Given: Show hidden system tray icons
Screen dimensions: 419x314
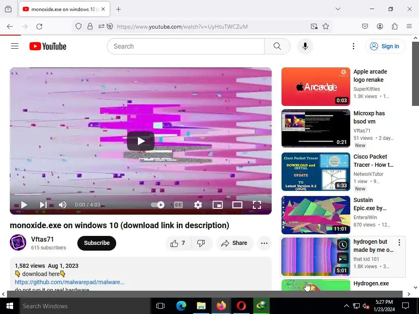Looking at the screenshot, I should [x=346, y=306].
